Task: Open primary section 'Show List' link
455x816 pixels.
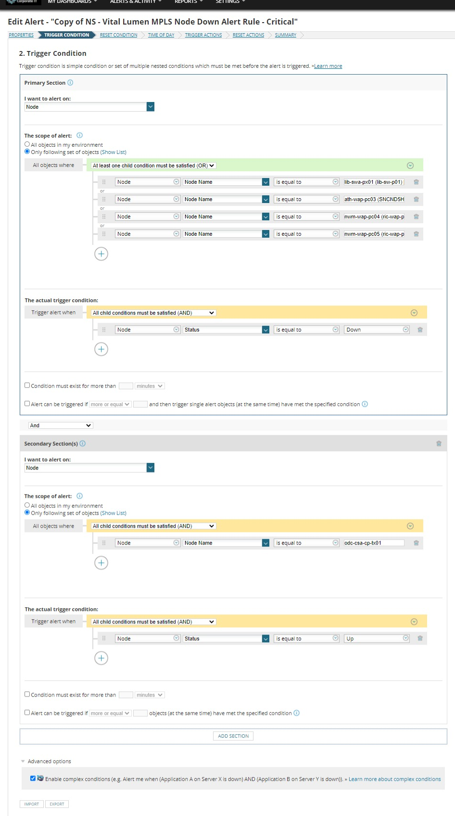Action: tap(114, 152)
